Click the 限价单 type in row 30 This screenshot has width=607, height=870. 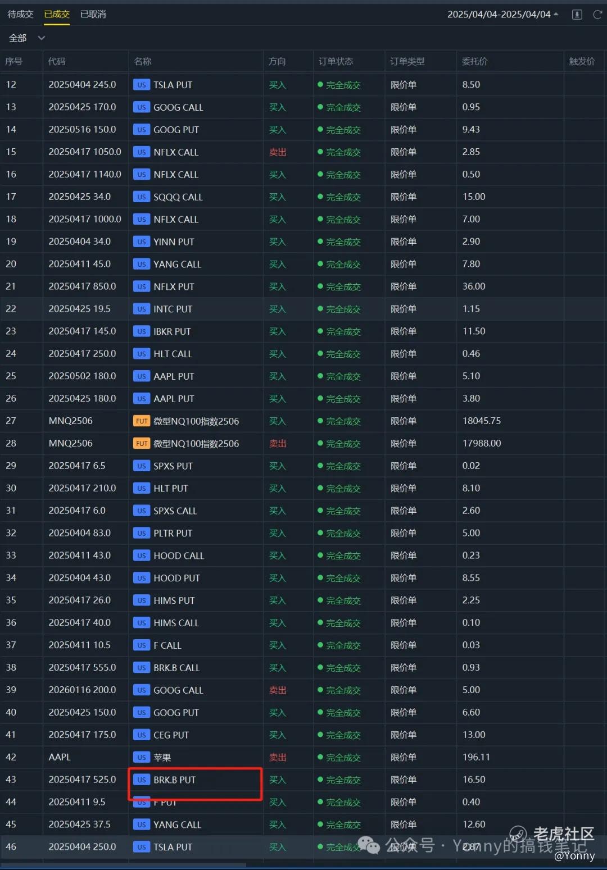(404, 489)
